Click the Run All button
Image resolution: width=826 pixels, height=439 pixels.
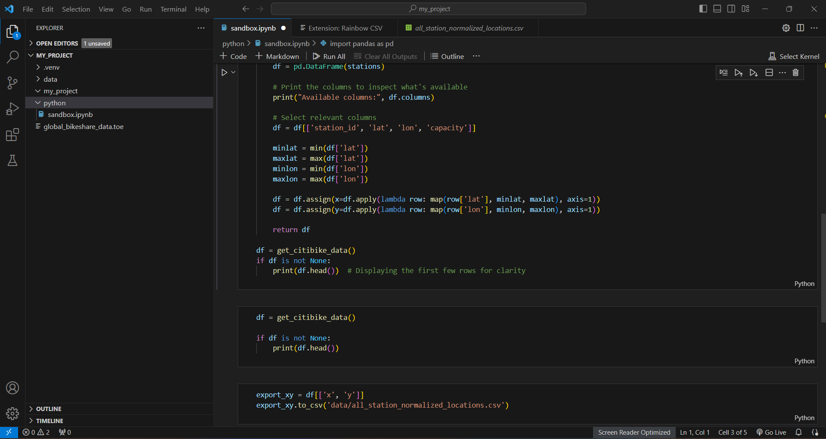point(329,56)
